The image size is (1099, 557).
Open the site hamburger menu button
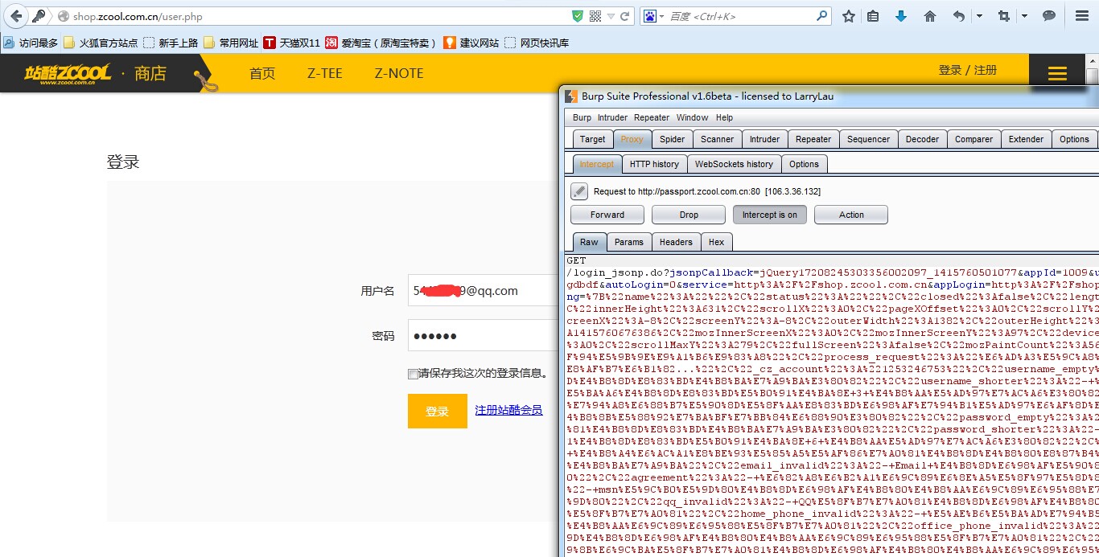(1057, 73)
